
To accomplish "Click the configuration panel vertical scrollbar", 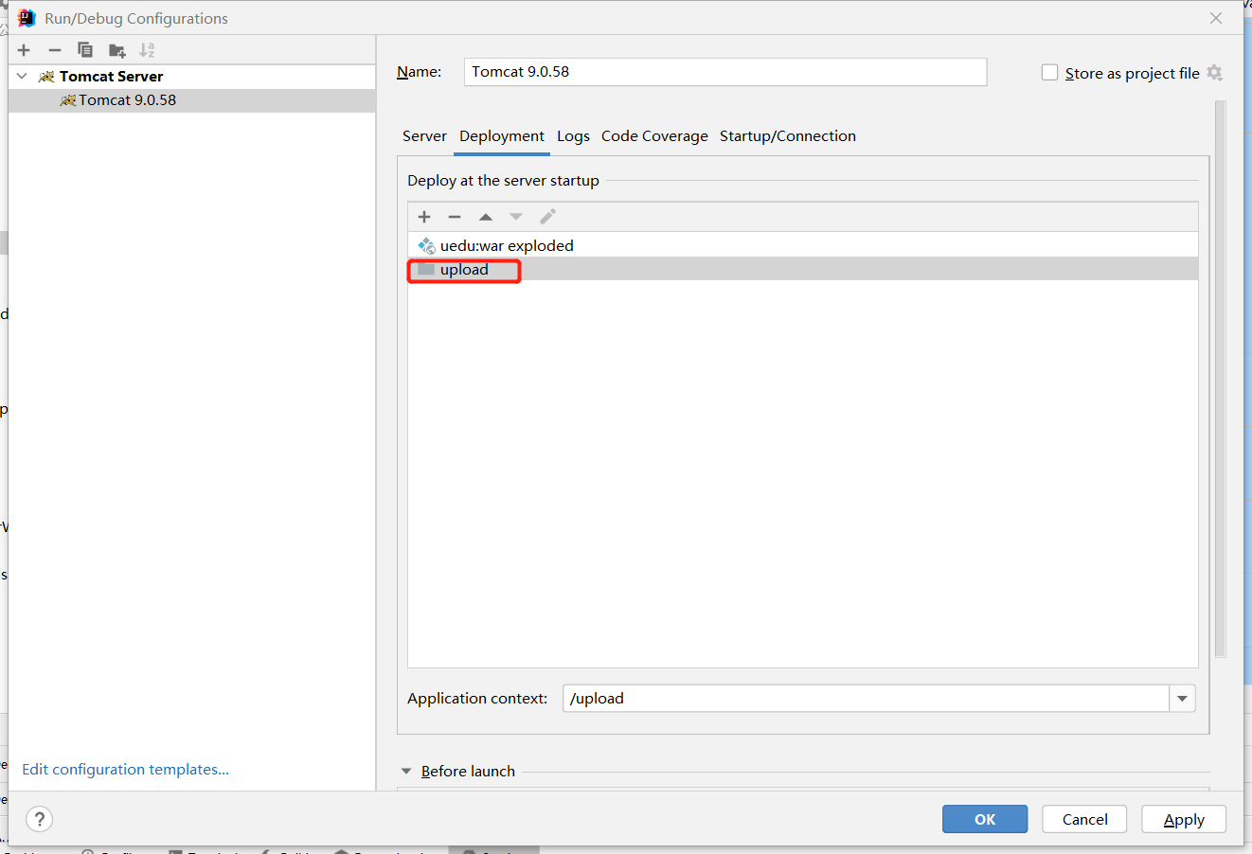I will (x=1221, y=379).
